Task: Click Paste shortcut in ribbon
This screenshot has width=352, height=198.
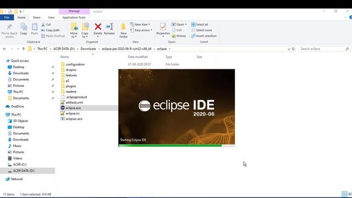Action: pos(53,36)
